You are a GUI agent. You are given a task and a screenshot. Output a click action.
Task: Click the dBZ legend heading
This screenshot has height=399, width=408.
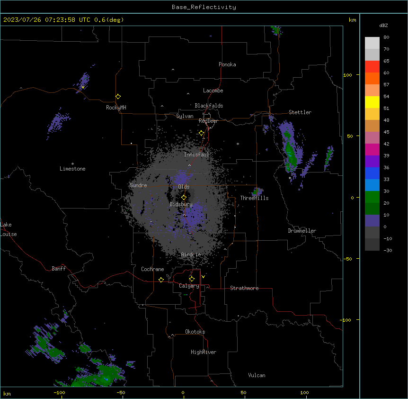point(383,25)
